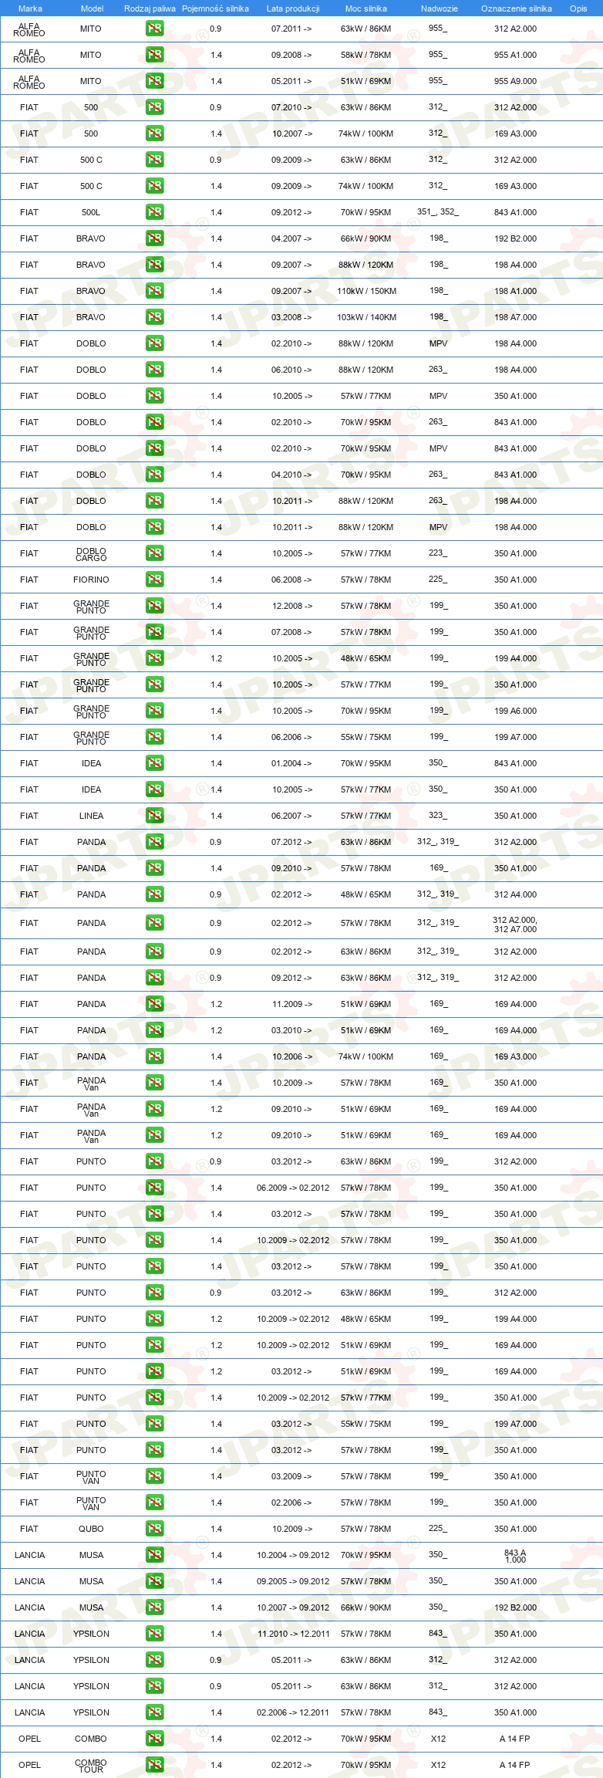Click the Rodzaj paliwa column header
Image resolution: width=603 pixels, height=1778 pixels.
[x=150, y=8]
